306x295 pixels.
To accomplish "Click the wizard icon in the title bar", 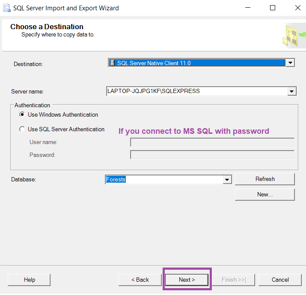I will pyautogui.click(x=6, y=8).
